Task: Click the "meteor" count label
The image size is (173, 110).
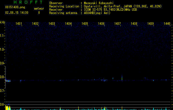Action: (x=39, y=9)
